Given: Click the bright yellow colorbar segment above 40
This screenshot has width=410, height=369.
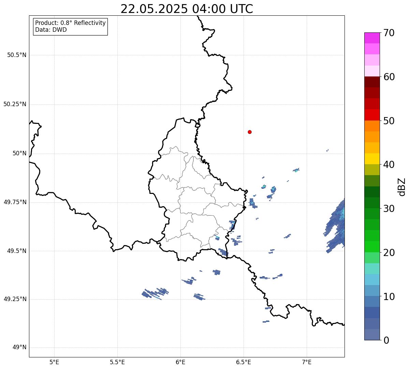Looking at the screenshot, I should 372,159.
